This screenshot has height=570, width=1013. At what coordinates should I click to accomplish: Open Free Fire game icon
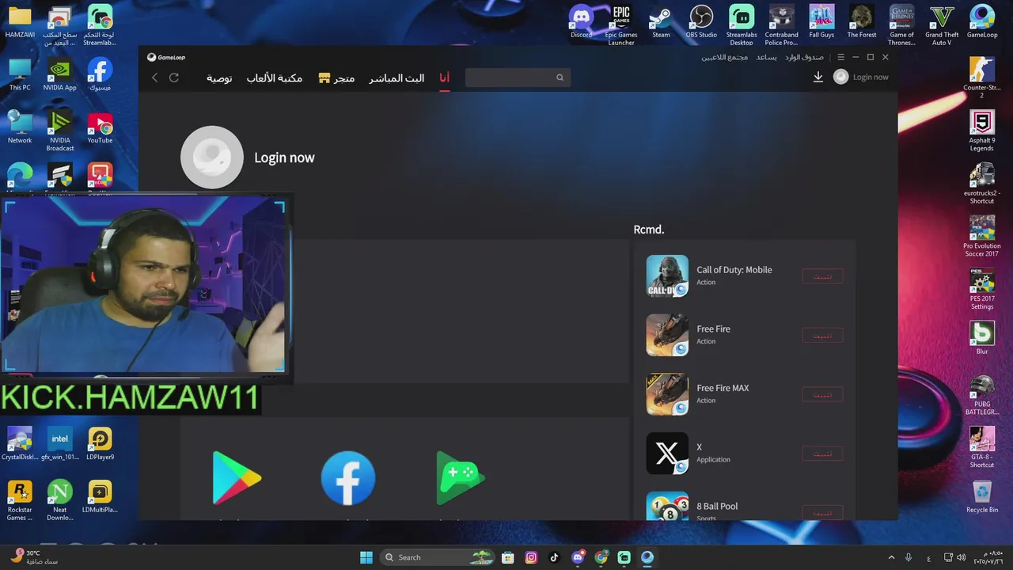click(667, 335)
